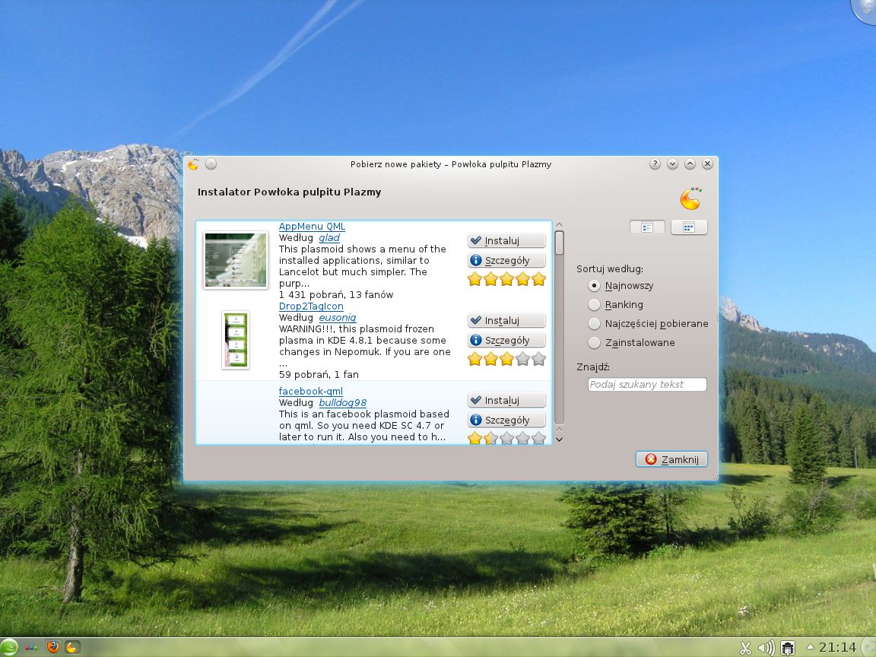Click the scrollbar down arrow
Image resolution: width=876 pixels, height=657 pixels.
[559, 440]
